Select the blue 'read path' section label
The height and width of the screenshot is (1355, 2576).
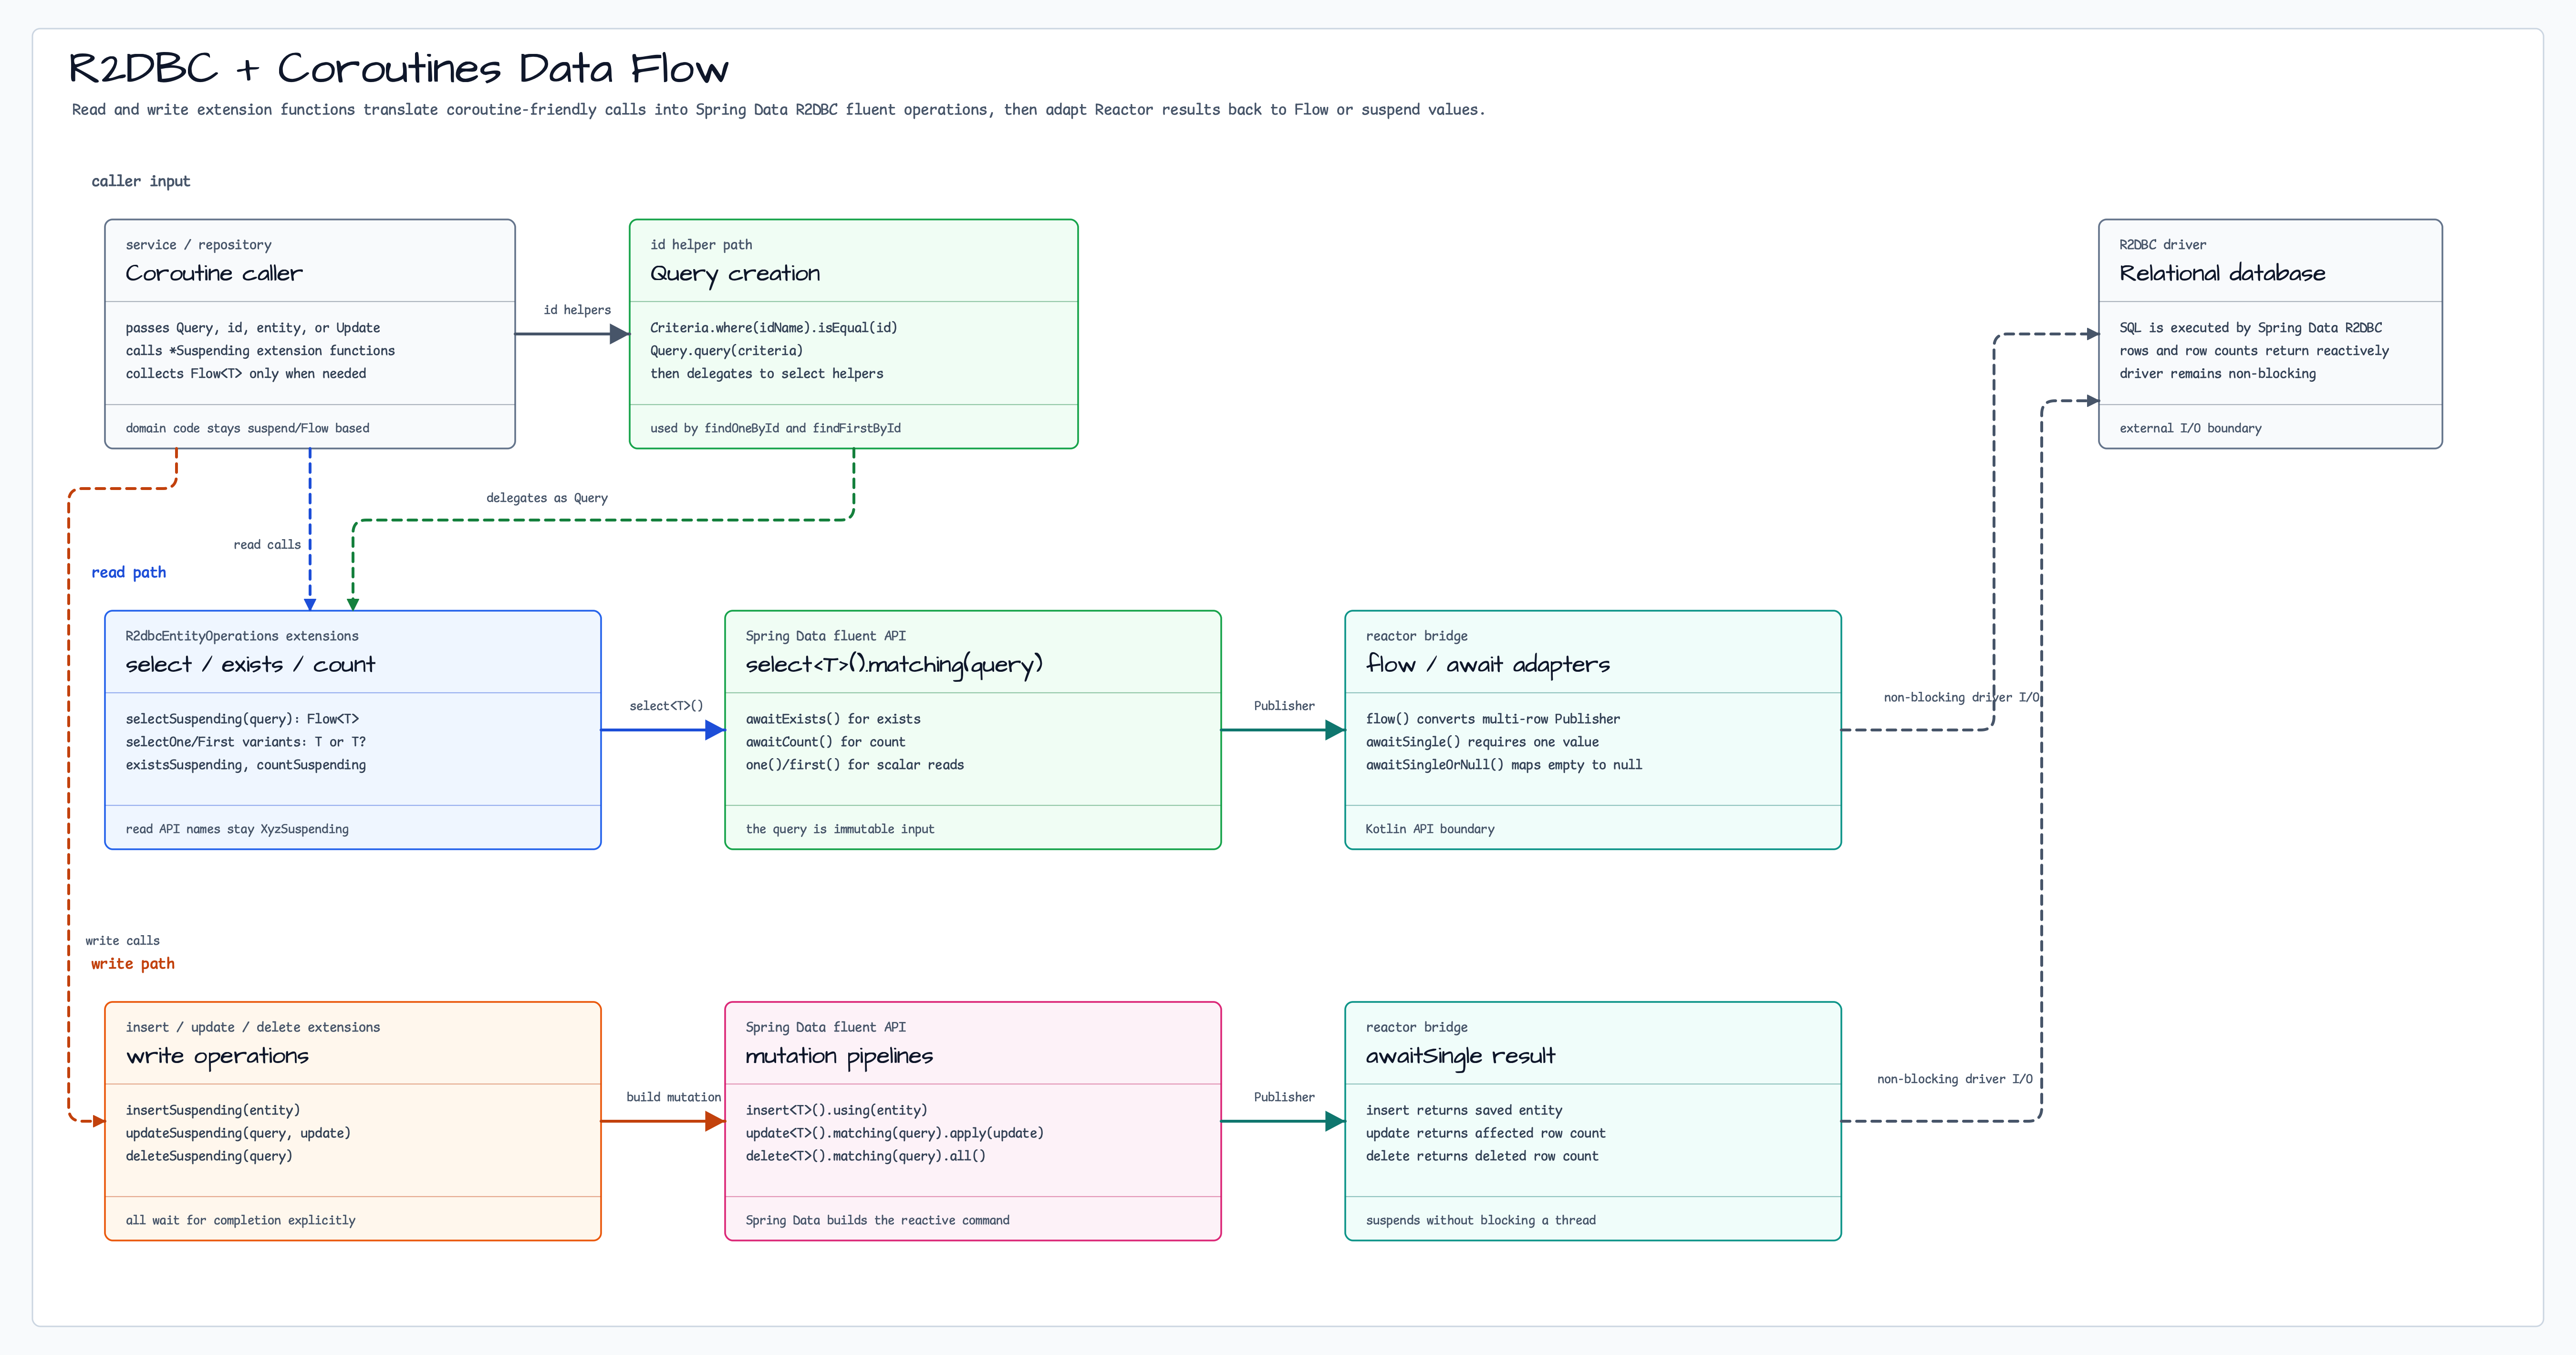[x=129, y=572]
